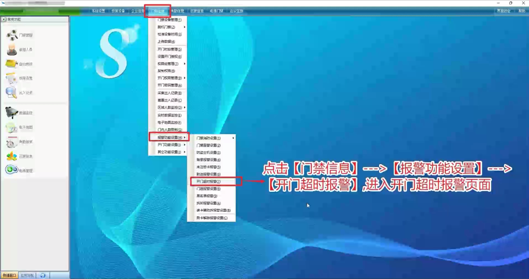Open the 门禁管理 sidebar icon
529x279 pixels.
tap(12, 35)
